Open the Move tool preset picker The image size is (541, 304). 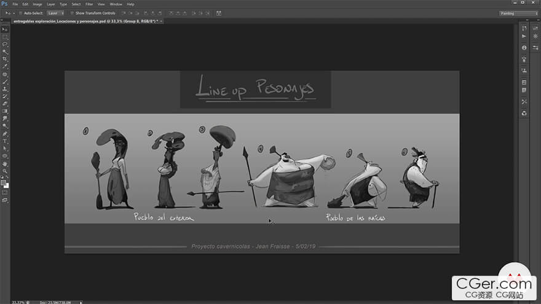[9, 13]
